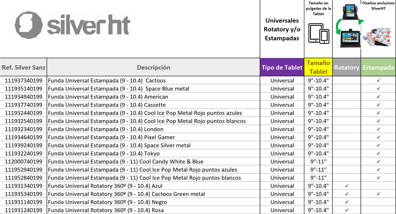The image size is (396, 214).
Task: Select the Descripción column header
Action: tap(153, 67)
